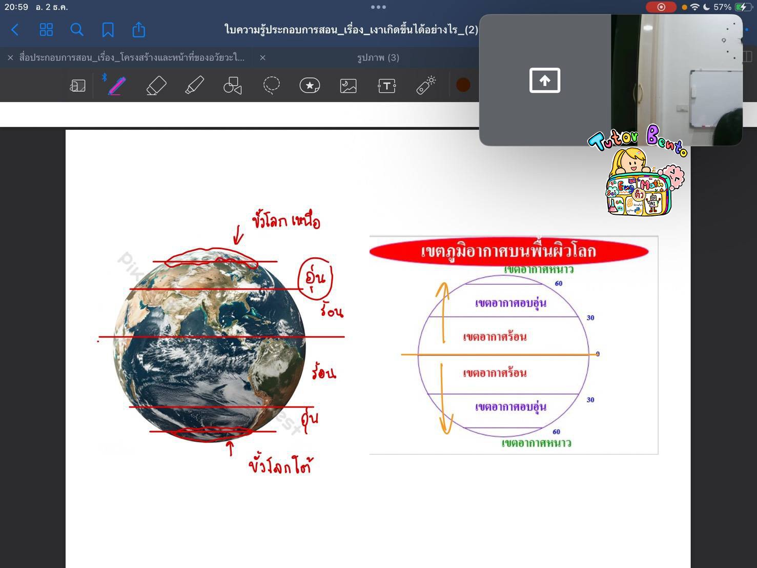Open the Stickers/Elements tool
Viewport: 757px width, 568px height.
tap(310, 85)
